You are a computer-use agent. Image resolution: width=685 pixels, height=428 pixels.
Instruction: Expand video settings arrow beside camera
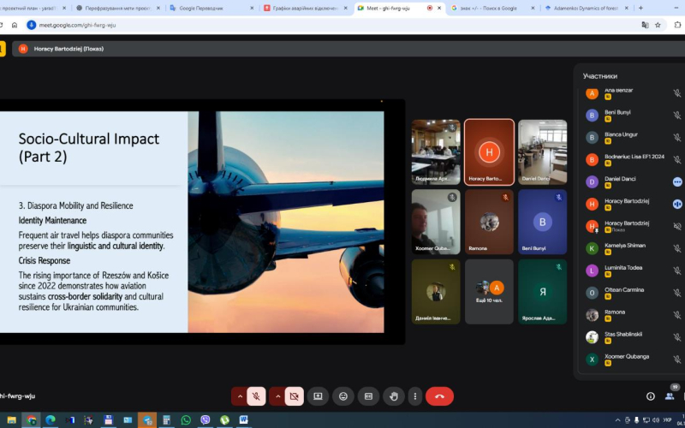point(277,396)
